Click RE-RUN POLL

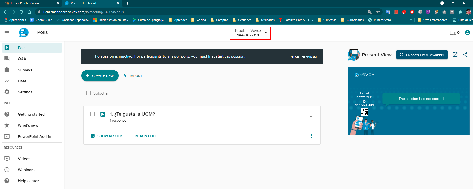click(x=145, y=136)
